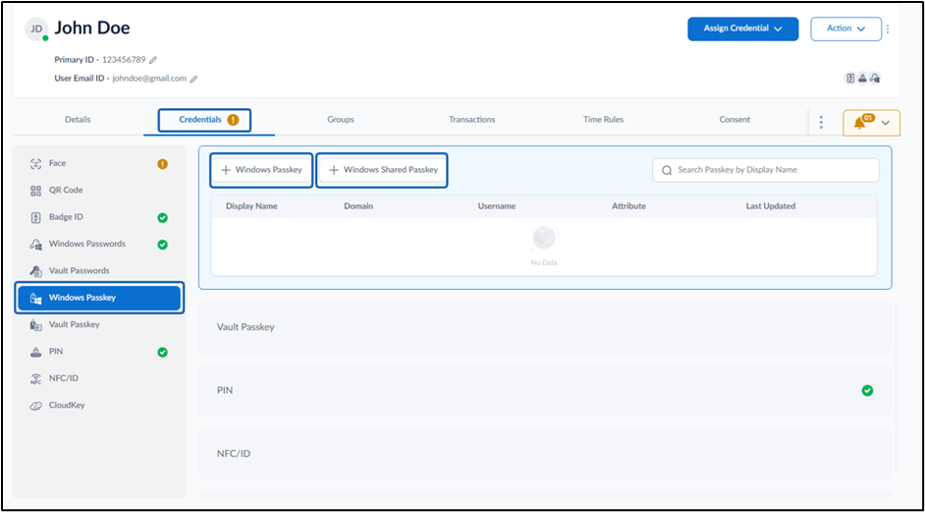
Task: Click the 123456789 Primary ID value
Action: (x=124, y=60)
